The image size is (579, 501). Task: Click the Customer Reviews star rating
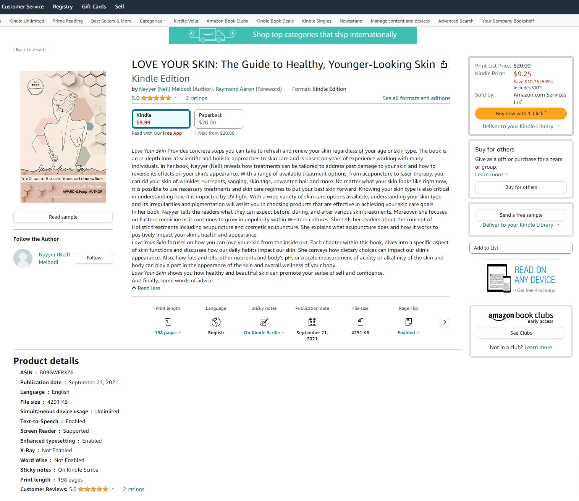coord(93,489)
